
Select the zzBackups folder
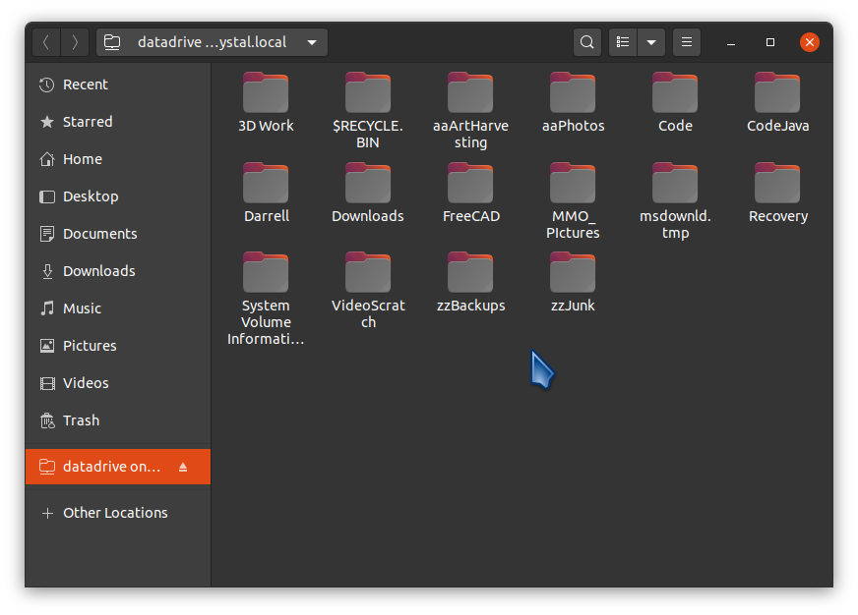click(470, 274)
